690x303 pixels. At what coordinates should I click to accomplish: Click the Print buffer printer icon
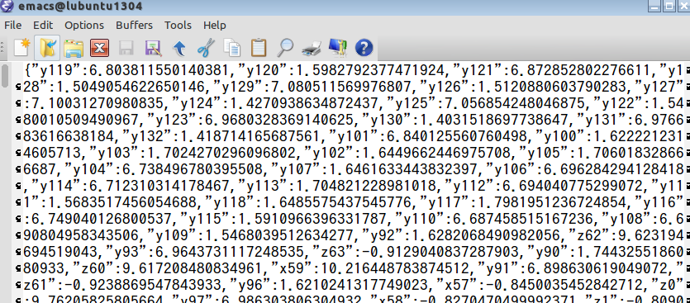coord(311,48)
